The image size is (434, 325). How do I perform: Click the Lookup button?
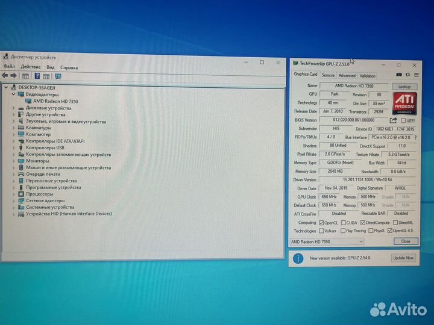tap(404, 86)
